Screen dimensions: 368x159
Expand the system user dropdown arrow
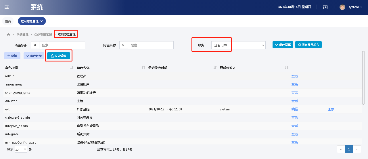click(x=361, y=7)
